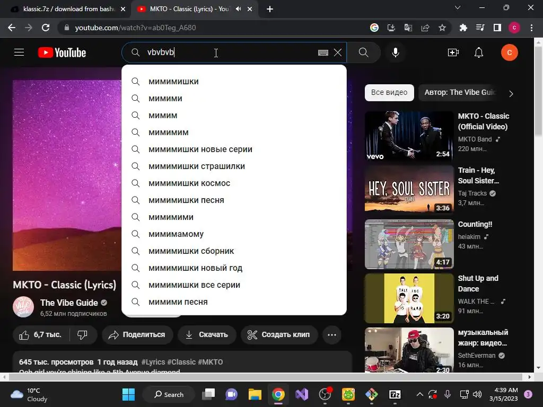Screen dimensions: 543x407
Task: Open Counting!! video thumbnail
Action: 409,244
